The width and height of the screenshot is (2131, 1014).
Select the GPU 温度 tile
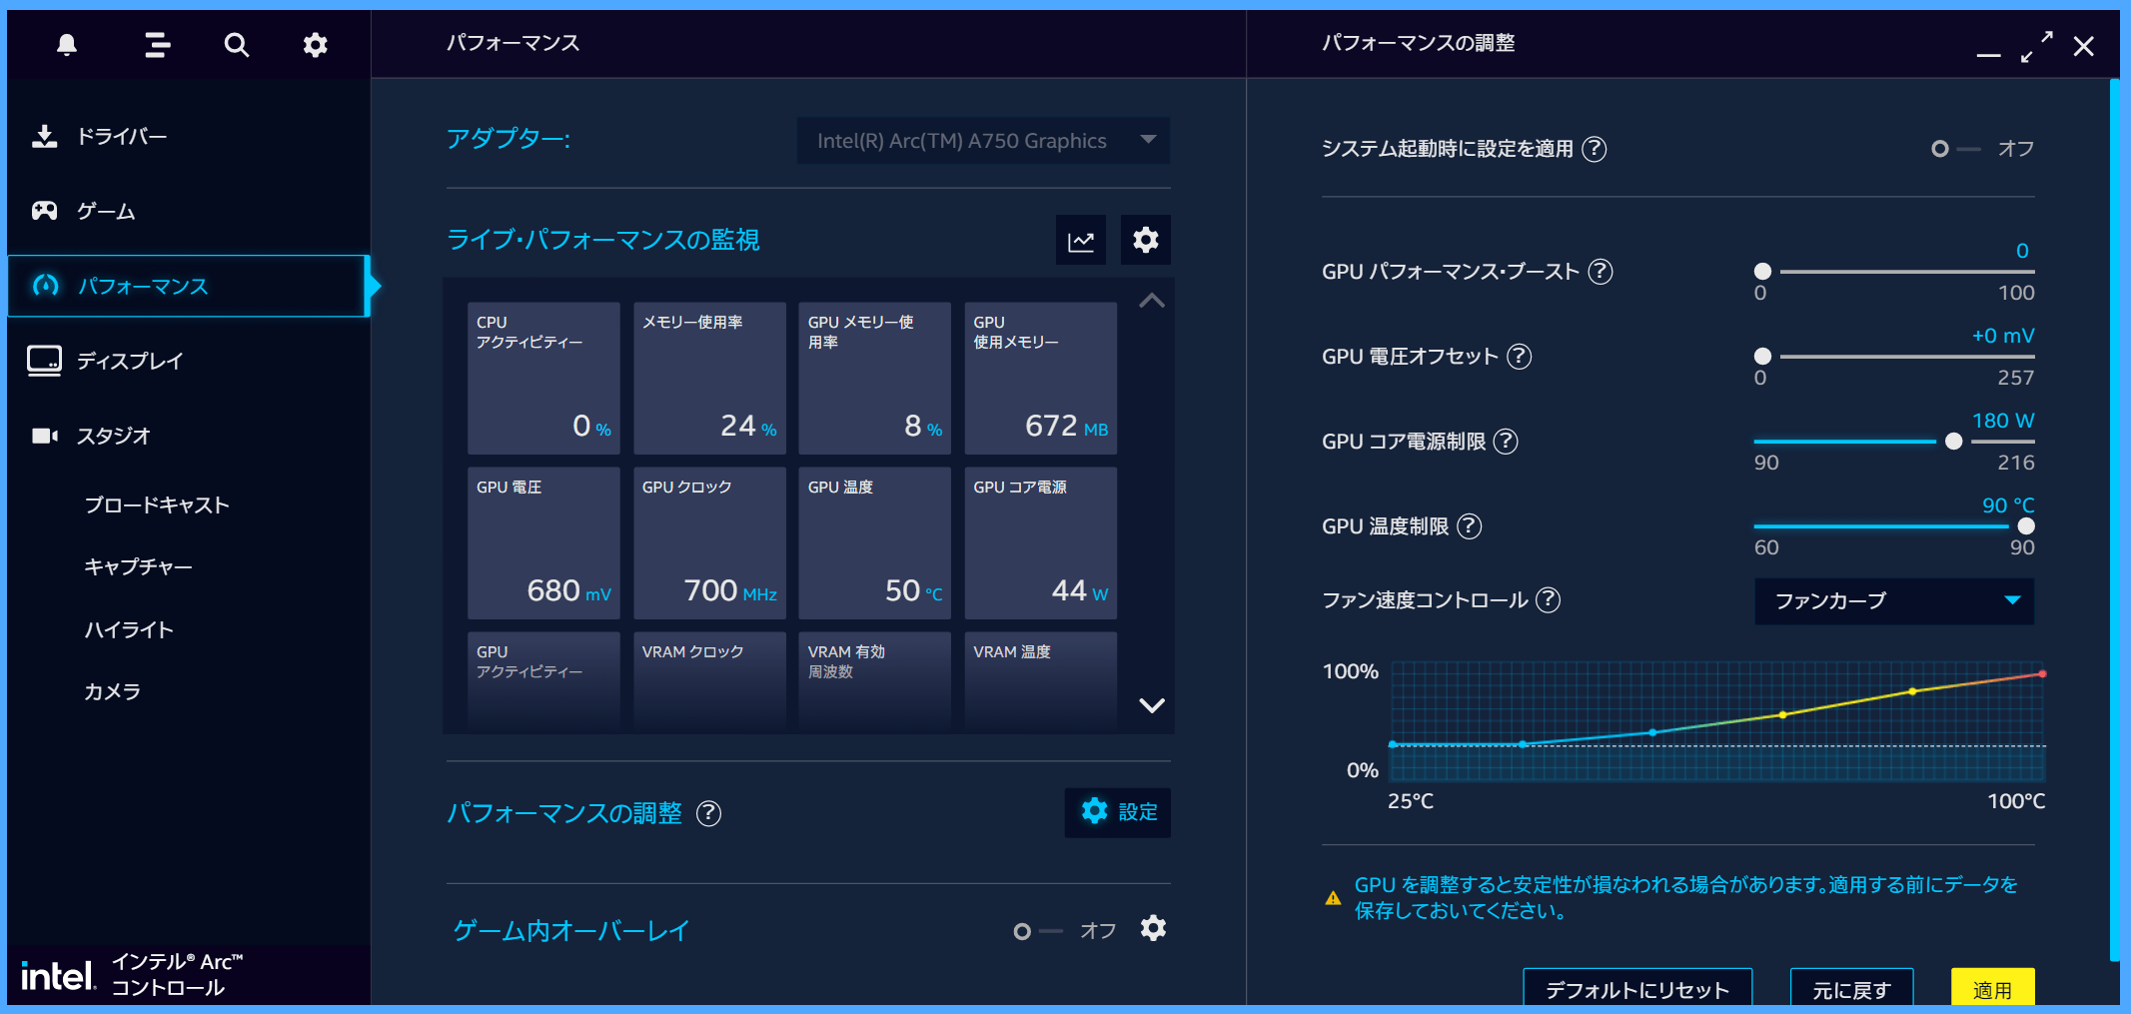(875, 543)
